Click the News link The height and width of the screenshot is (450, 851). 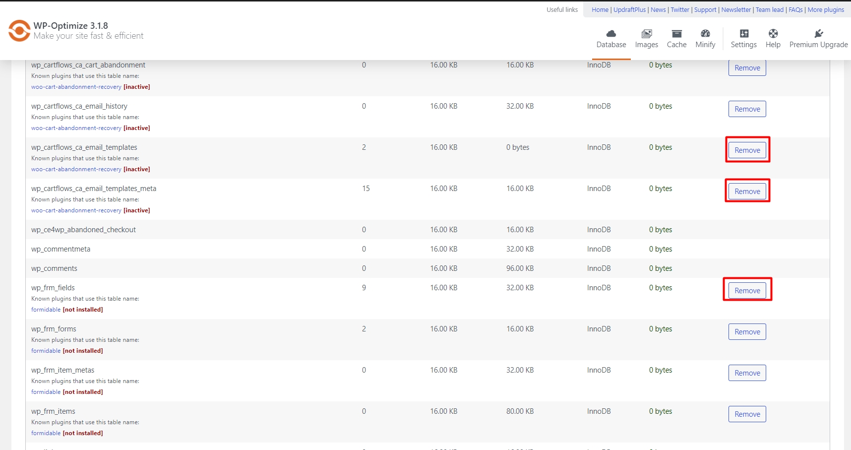pyautogui.click(x=658, y=9)
